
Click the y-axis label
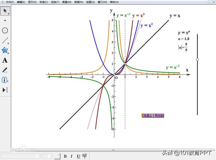click(x=111, y=11)
